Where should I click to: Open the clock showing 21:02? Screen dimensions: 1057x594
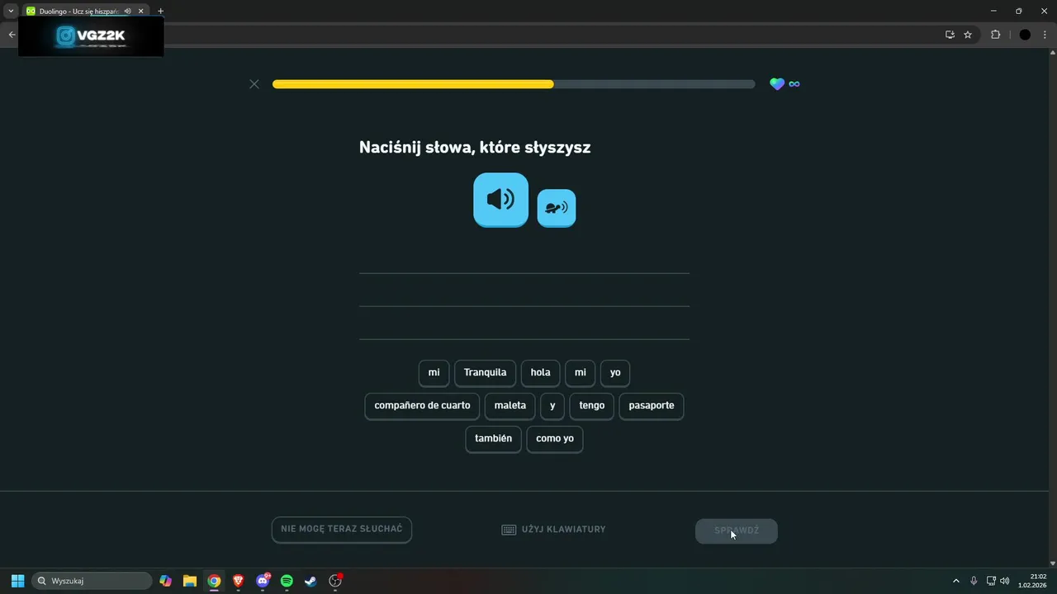[x=1033, y=581]
